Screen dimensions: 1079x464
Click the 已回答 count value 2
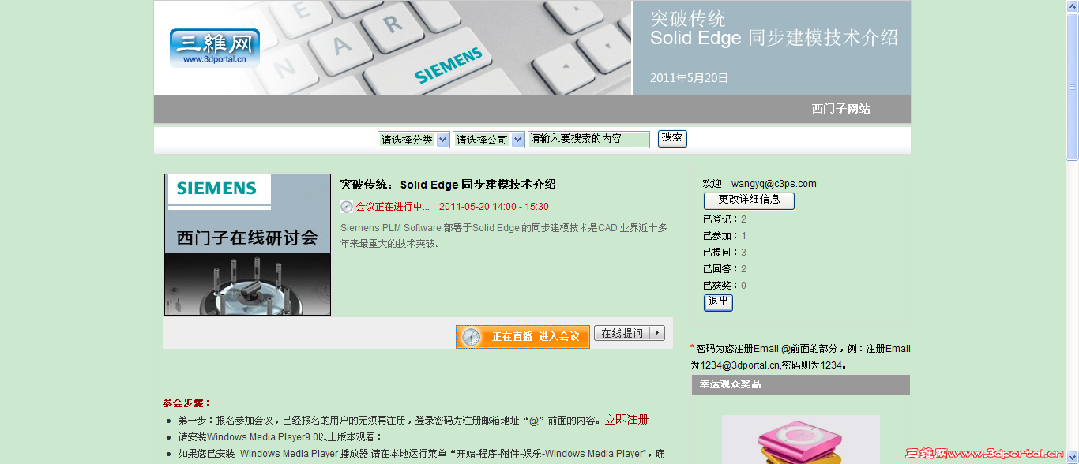tap(743, 269)
